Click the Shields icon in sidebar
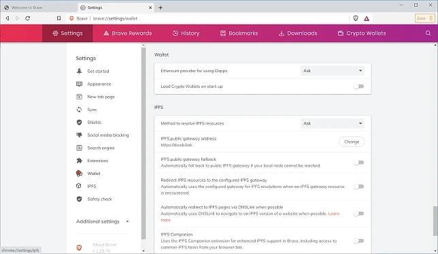 tap(80, 123)
